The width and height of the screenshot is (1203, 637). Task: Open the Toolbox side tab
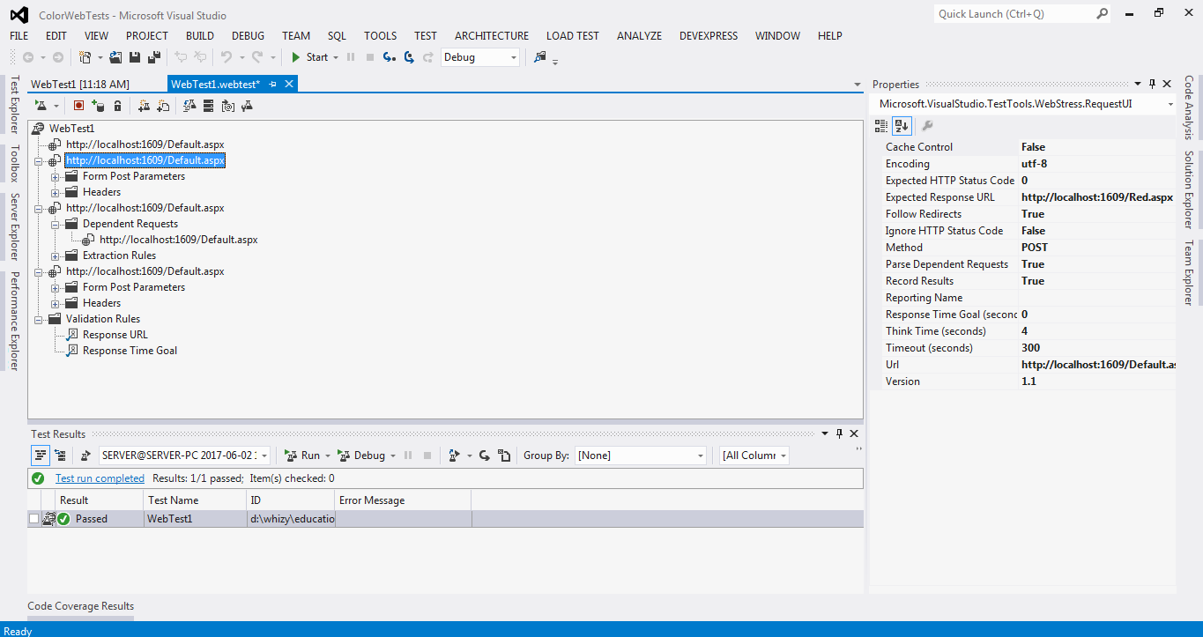pyautogui.click(x=14, y=164)
